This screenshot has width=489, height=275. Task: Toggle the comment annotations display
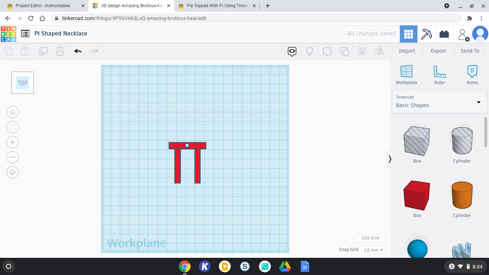click(x=292, y=51)
